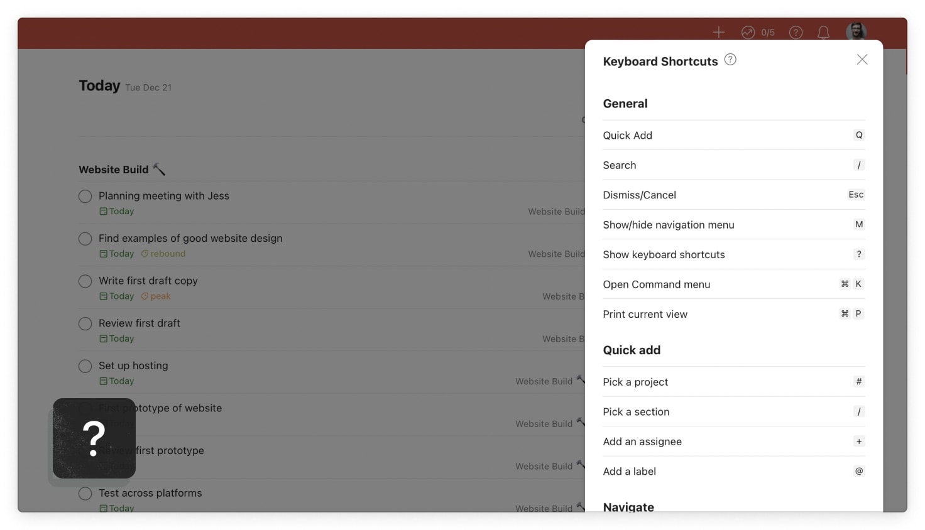
Task: Check off Test across platforms
Action: (x=85, y=494)
